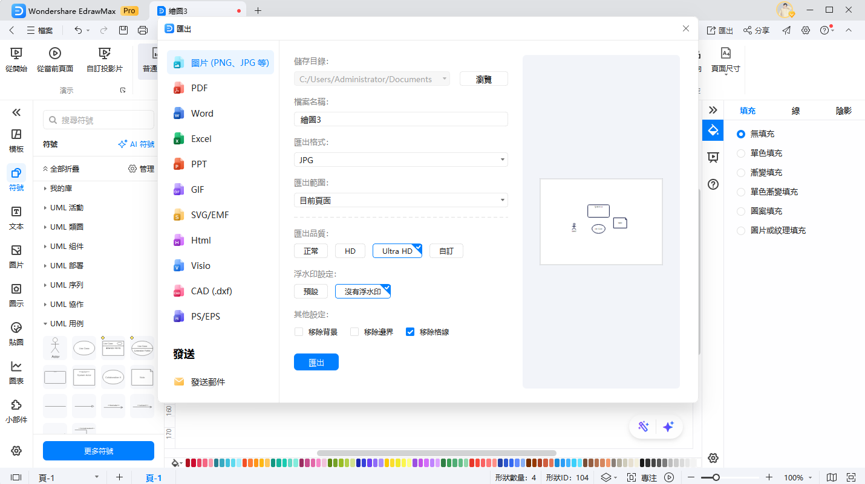Click the blue 匯出 export button

[316, 362]
